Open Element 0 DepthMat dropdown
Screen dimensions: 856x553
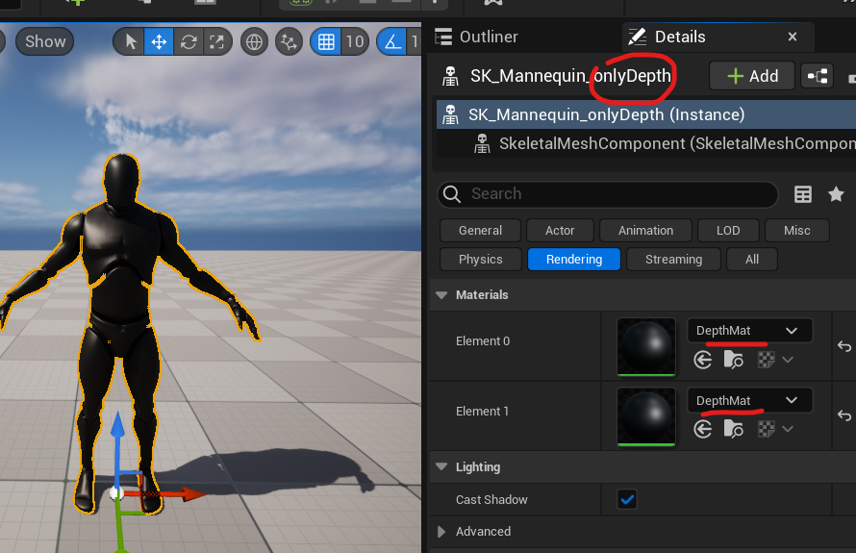[x=749, y=330]
